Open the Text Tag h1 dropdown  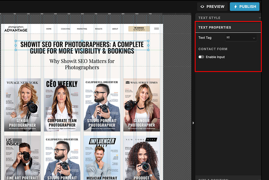(x=241, y=37)
